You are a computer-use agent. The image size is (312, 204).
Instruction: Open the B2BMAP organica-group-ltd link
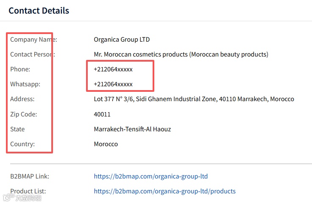[x=150, y=176]
